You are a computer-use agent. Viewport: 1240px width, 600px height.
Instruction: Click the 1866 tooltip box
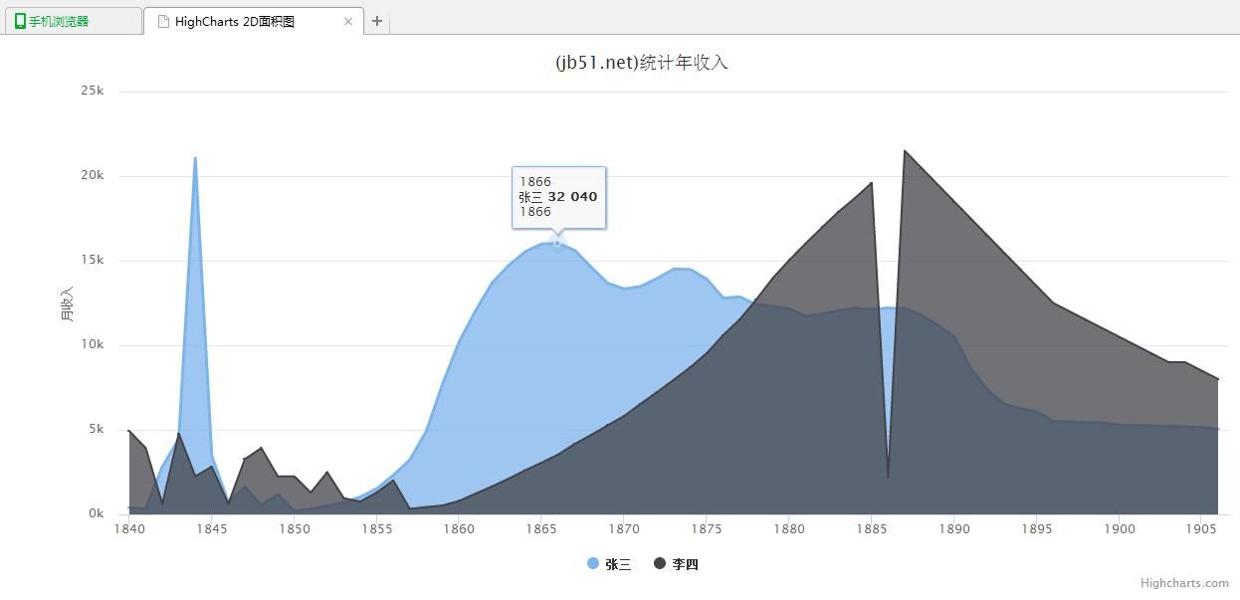tap(558, 197)
